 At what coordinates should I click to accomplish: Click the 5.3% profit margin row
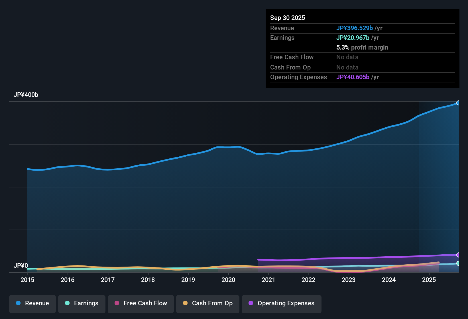coord(362,48)
